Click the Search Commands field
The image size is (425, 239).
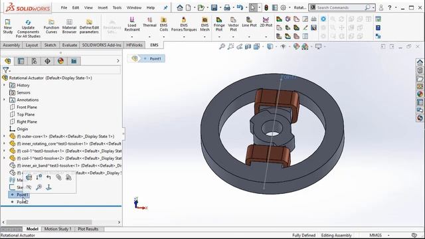click(341, 7)
